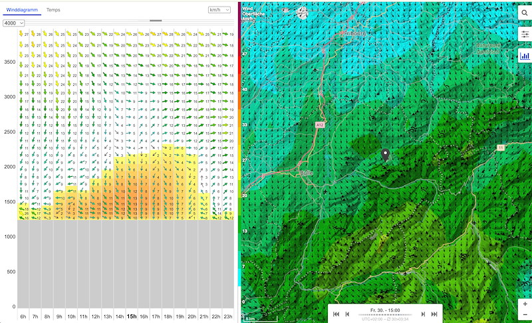Select the 17h column label
Screen dimensions: 532x323
pyautogui.click(x=156, y=316)
